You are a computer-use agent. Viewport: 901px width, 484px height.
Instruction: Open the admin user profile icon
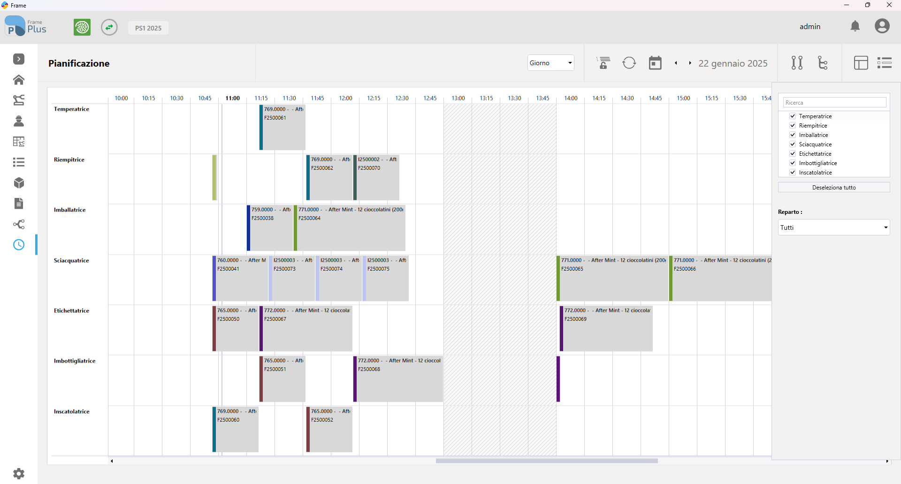point(882,26)
